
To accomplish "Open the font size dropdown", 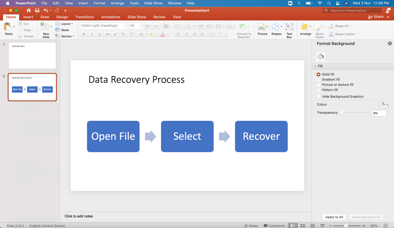I will tap(140, 25).
